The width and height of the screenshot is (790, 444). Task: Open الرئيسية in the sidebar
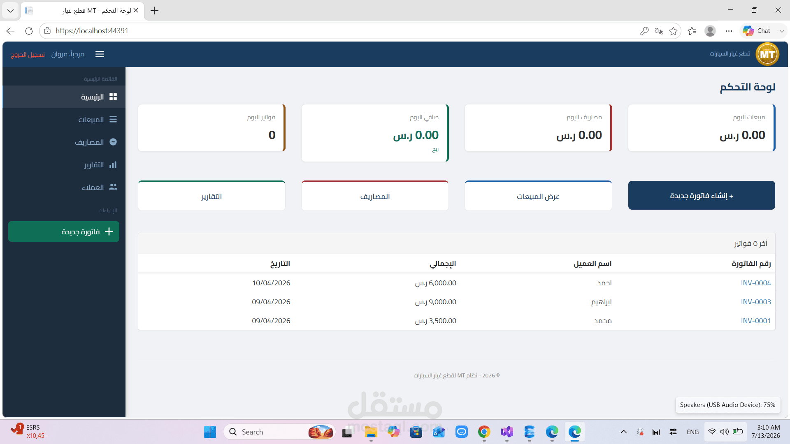coord(64,97)
